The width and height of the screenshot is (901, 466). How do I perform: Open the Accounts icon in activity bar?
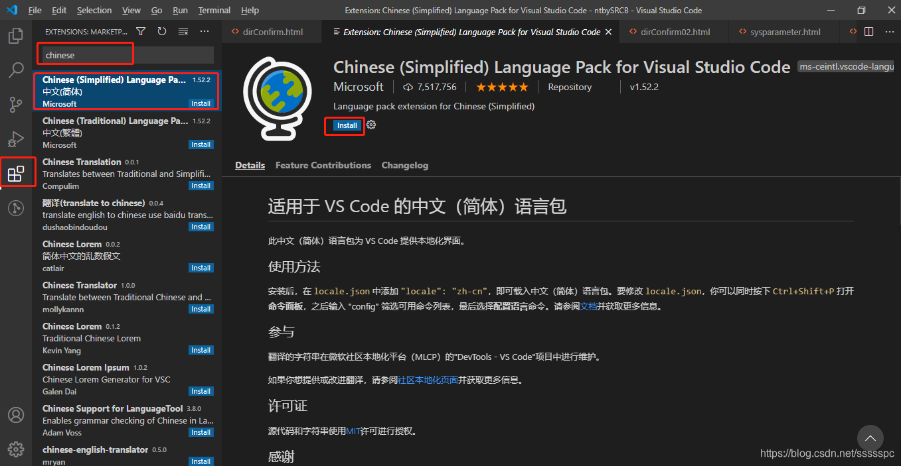(16, 415)
